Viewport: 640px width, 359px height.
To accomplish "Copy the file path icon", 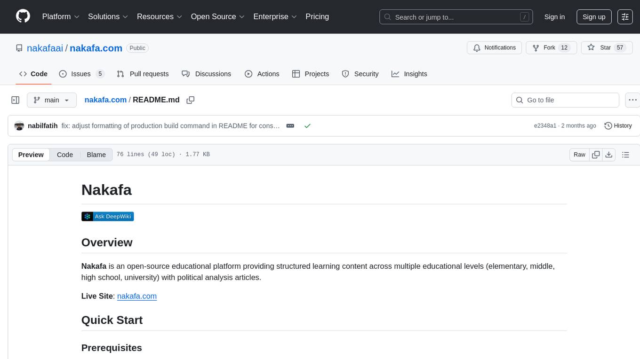I will (191, 100).
